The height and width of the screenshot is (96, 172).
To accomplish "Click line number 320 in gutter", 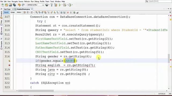I will [x=7, y=74].
